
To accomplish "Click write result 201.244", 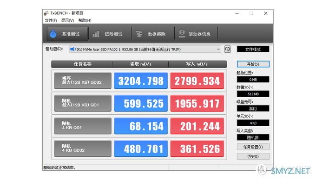I will pyautogui.click(x=197, y=126).
